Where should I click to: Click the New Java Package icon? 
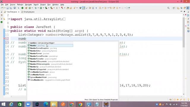[26, 8]
